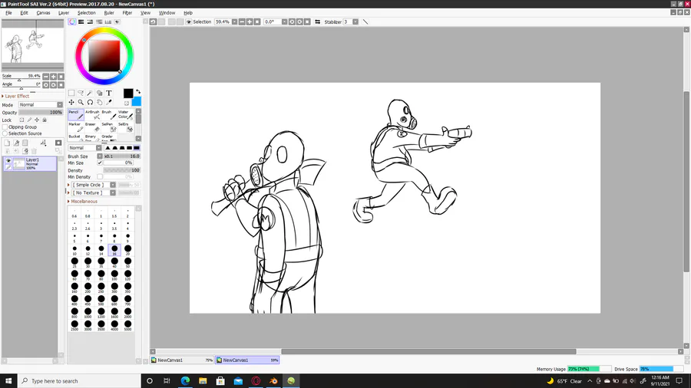This screenshot has height=388, width=691.
Task: Toggle Layer1 visibility eye
Action: pyautogui.click(x=8, y=161)
